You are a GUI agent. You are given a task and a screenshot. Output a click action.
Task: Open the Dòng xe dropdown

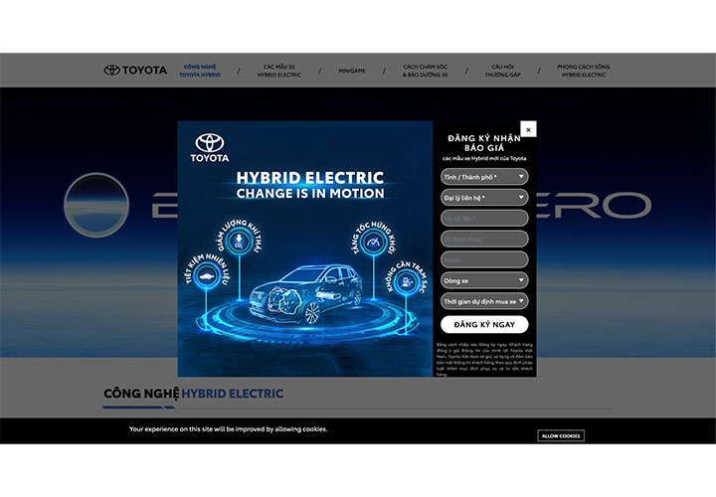(x=484, y=280)
